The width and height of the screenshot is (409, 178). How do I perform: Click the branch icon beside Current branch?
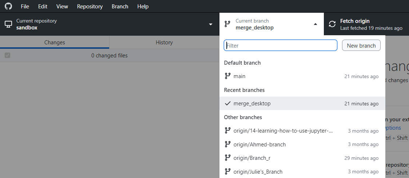tap(227, 24)
